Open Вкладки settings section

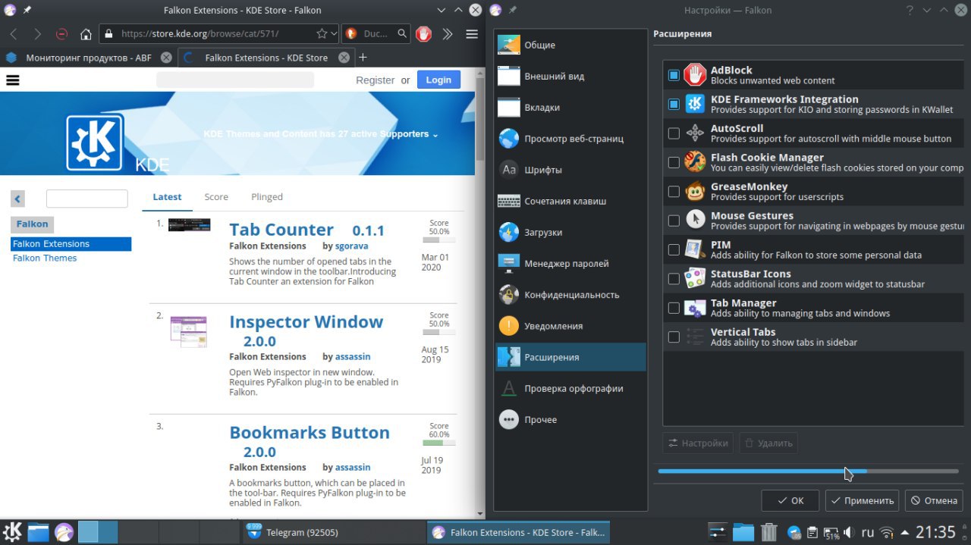(x=570, y=107)
